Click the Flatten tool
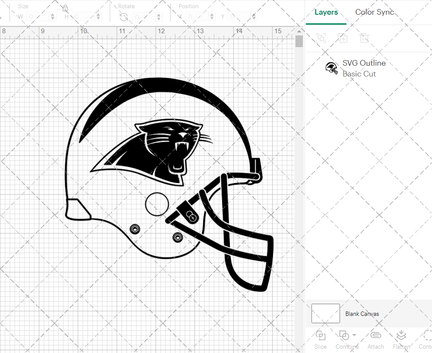Viewport: 432px width, 353px height. (401, 340)
